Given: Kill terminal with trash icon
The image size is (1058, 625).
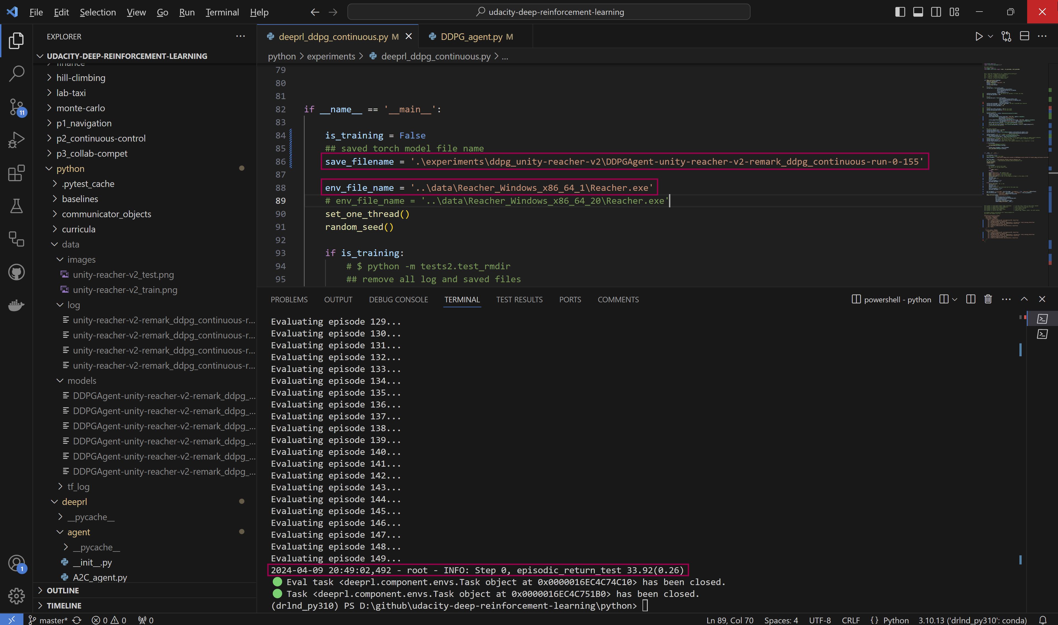Looking at the screenshot, I should pyautogui.click(x=988, y=300).
